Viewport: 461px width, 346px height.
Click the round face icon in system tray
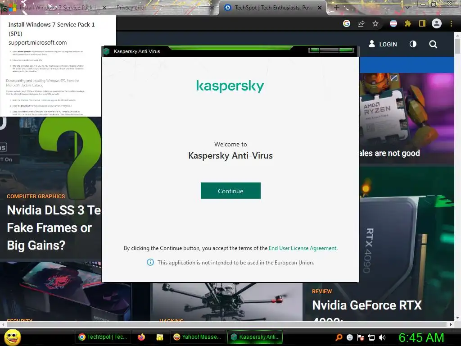click(x=349, y=337)
